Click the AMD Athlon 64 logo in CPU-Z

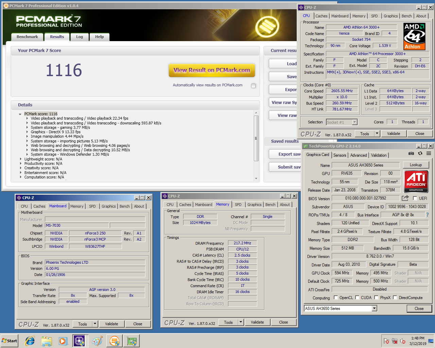(415, 36)
